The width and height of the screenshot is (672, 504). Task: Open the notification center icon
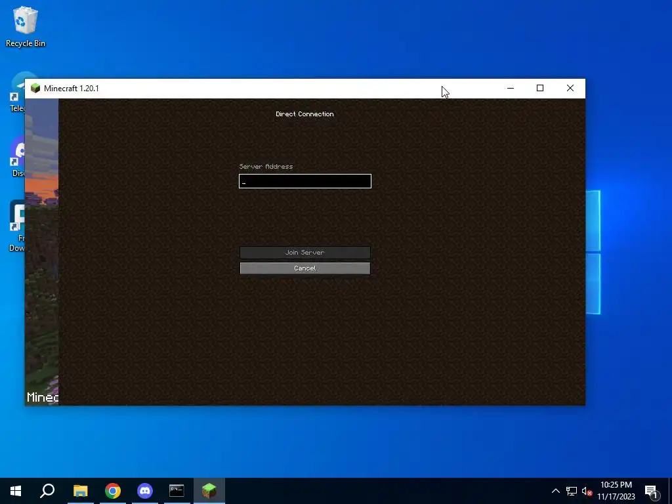[652, 492]
